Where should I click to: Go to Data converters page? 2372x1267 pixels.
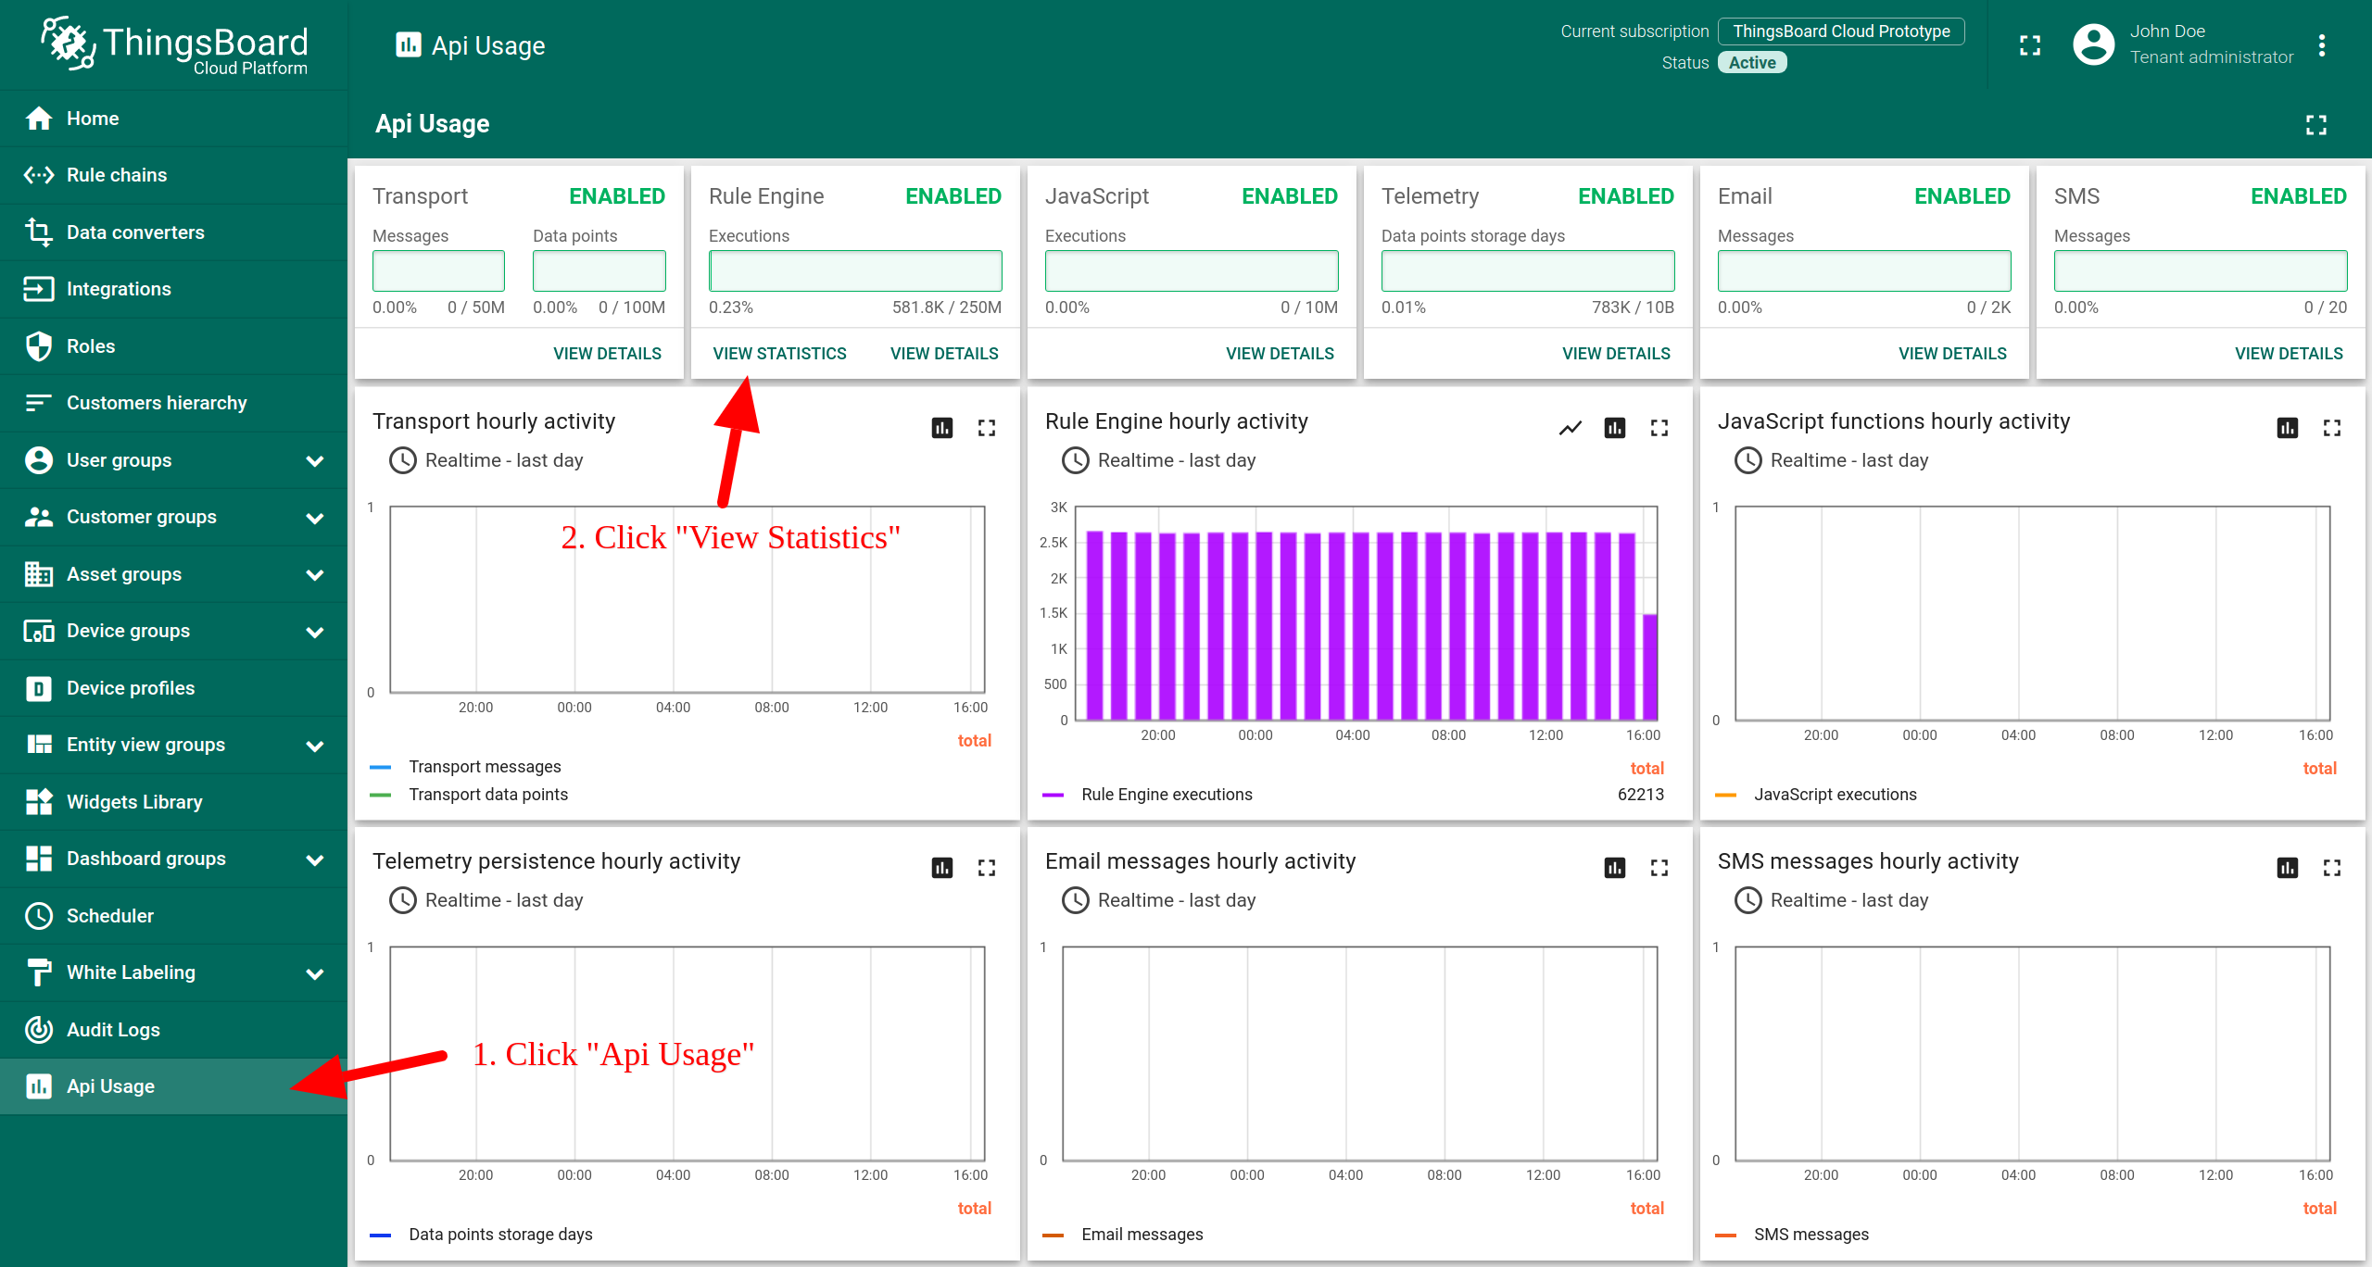(173, 232)
